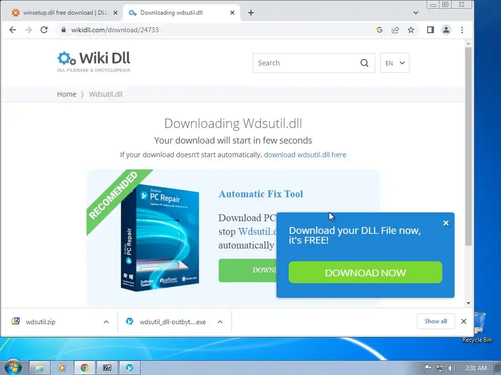This screenshot has height=375, width=501.
Task: Open Chrome's three-dot menu
Action: [x=462, y=30]
